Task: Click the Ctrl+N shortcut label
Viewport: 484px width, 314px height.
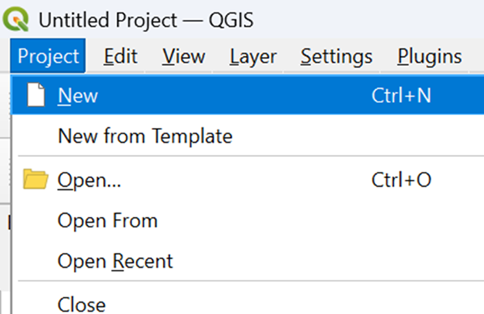Action: [x=401, y=96]
